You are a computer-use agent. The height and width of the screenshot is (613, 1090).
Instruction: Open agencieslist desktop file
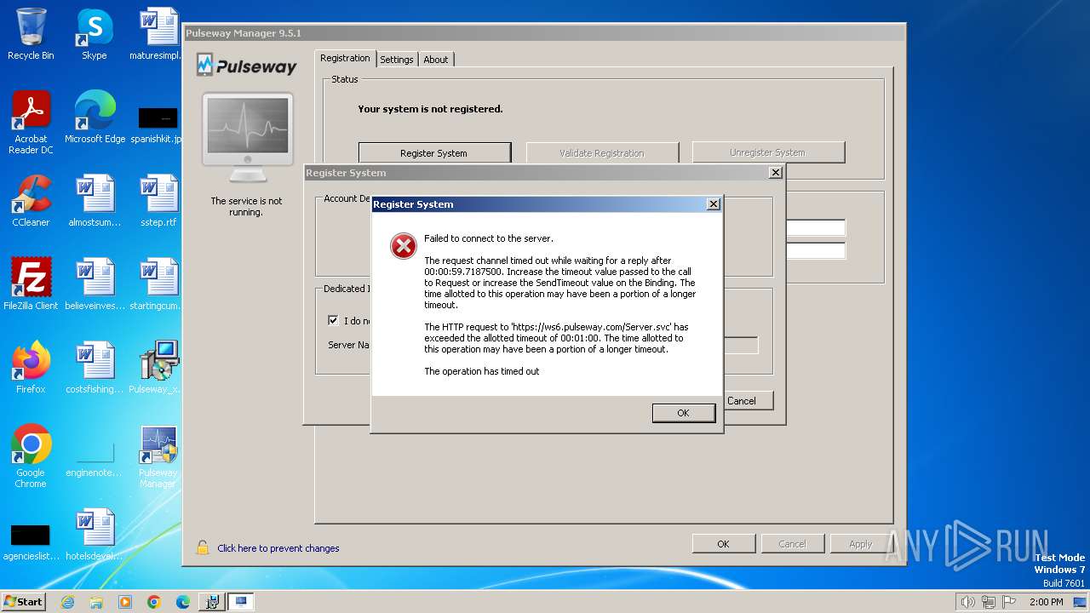31,541
